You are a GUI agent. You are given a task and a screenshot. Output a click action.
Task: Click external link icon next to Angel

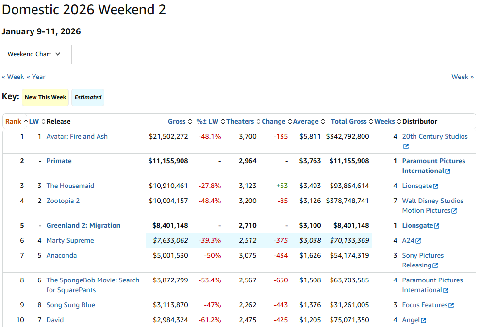(x=423, y=320)
